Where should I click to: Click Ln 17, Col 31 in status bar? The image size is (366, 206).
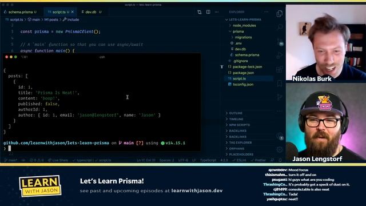[x=146, y=160]
